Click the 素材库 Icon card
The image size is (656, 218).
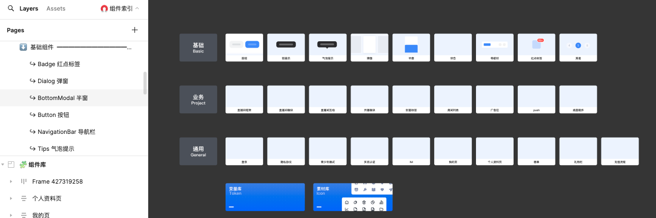click(353, 197)
